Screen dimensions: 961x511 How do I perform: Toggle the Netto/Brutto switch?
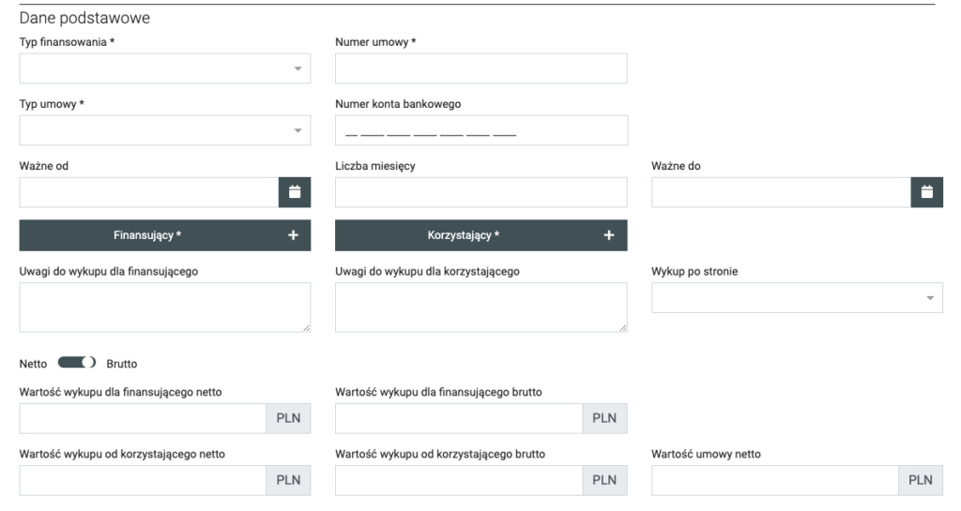click(78, 363)
